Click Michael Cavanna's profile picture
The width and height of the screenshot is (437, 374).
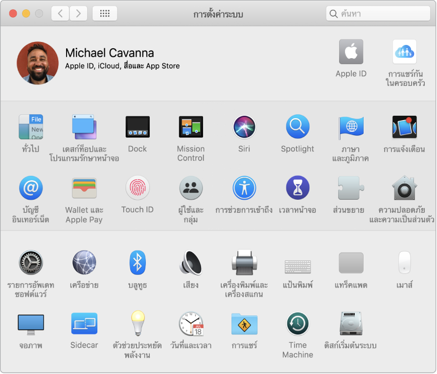tap(38, 63)
